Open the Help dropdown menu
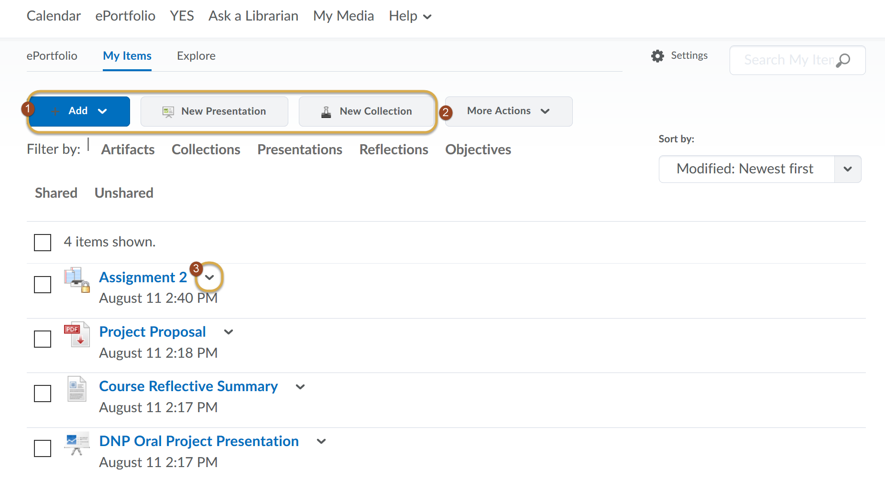The image size is (885, 490). tap(410, 16)
